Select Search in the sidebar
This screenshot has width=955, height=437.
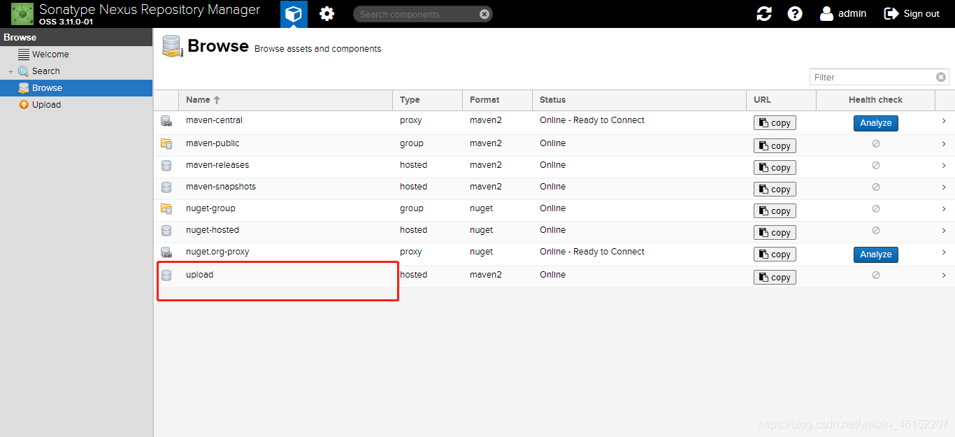click(x=76, y=71)
